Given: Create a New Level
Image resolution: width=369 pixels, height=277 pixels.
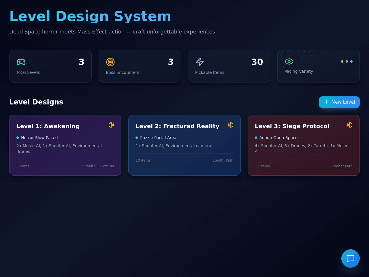Looking at the screenshot, I should (x=339, y=102).
